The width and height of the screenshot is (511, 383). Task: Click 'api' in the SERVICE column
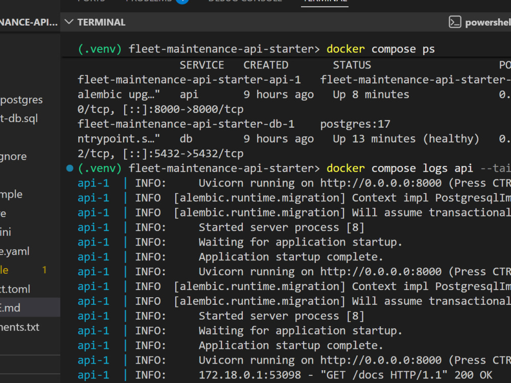189,94
